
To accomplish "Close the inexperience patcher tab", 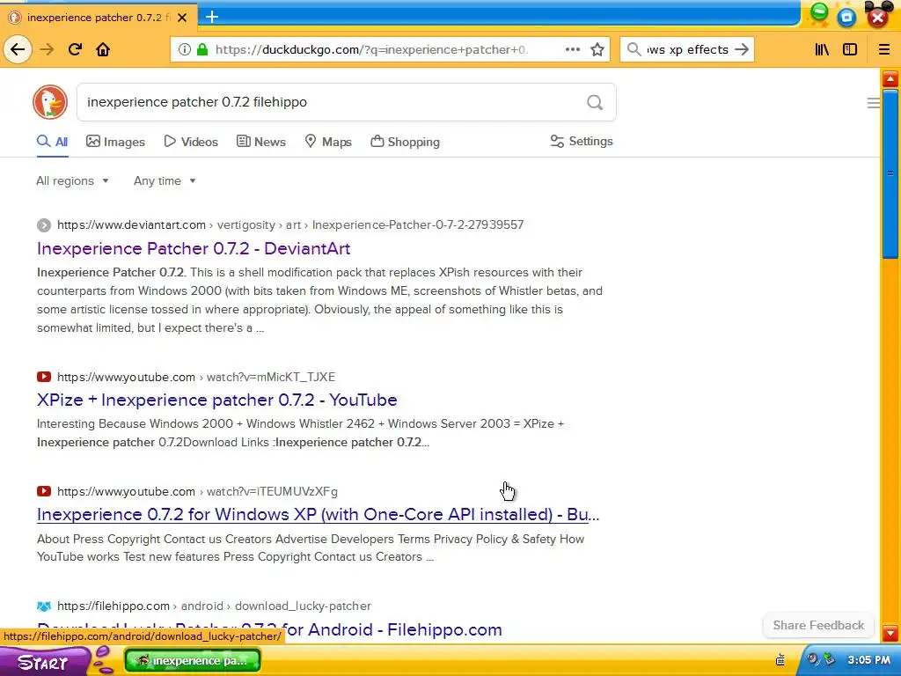I will coord(182,18).
